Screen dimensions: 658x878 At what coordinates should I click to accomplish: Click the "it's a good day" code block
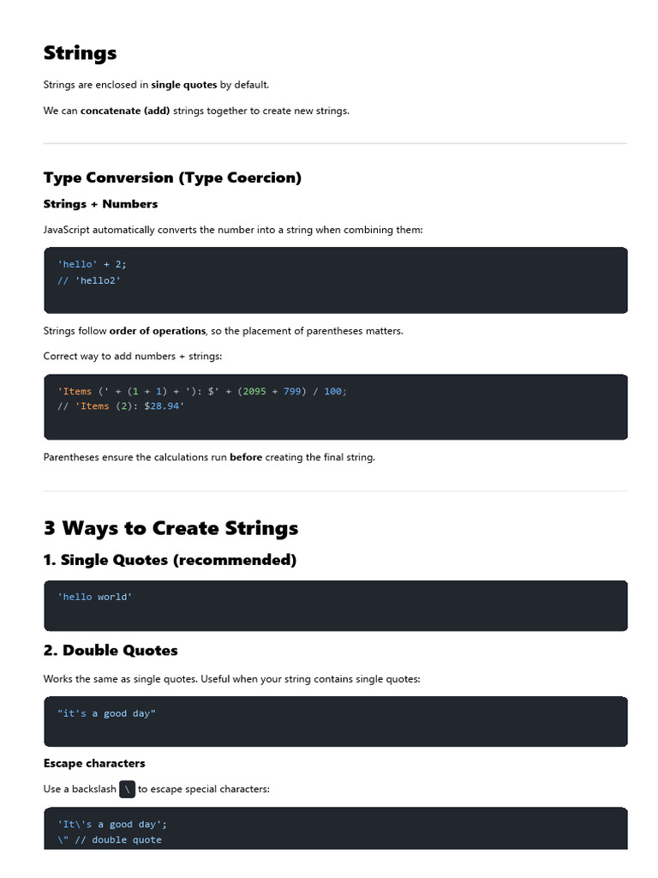point(106,713)
